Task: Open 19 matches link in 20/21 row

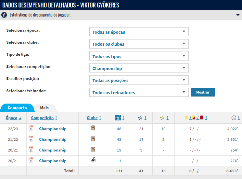Action: (x=119, y=150)
